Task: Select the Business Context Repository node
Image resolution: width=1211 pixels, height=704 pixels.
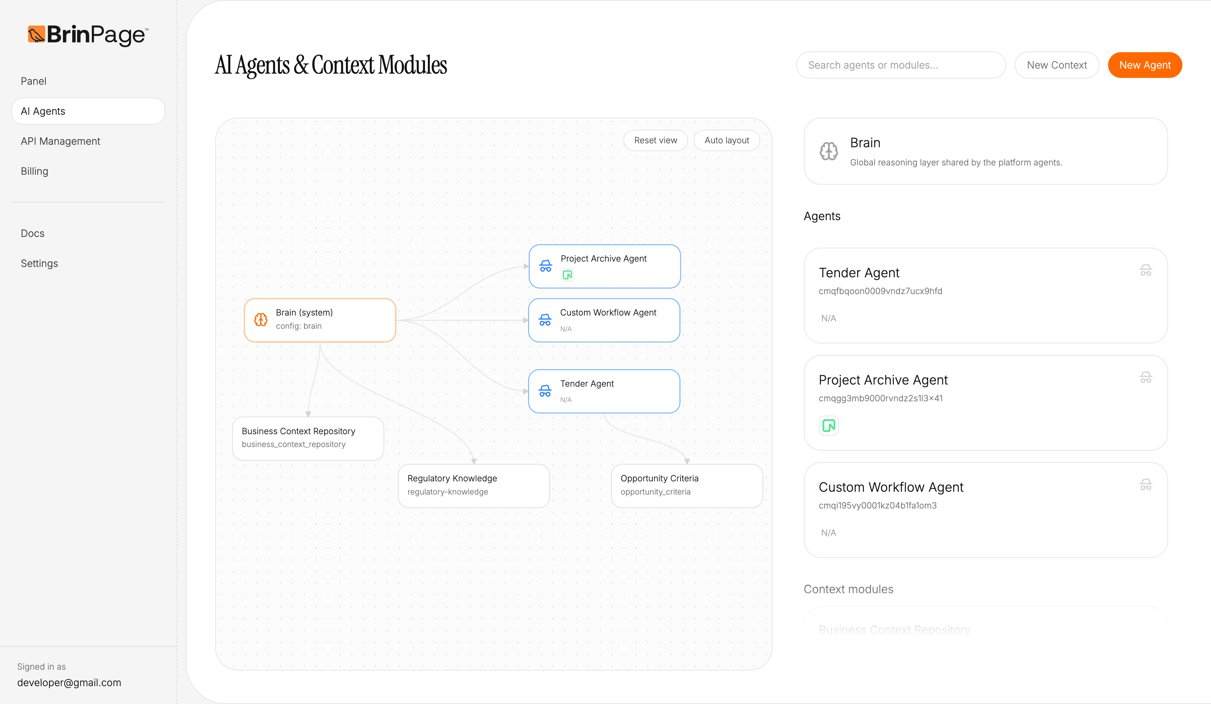Action: 308,438
